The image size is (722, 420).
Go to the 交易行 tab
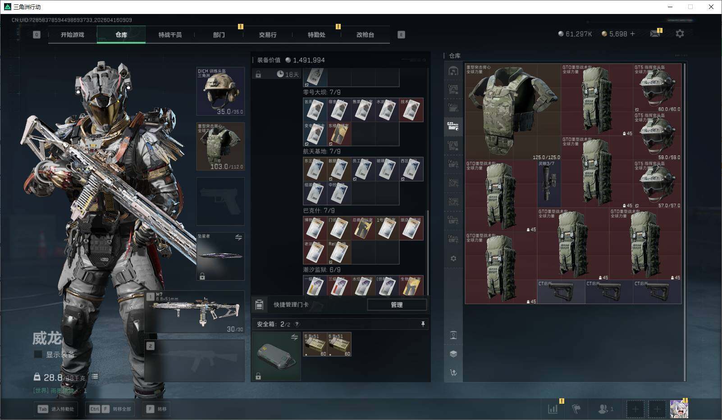click(268, 35)
